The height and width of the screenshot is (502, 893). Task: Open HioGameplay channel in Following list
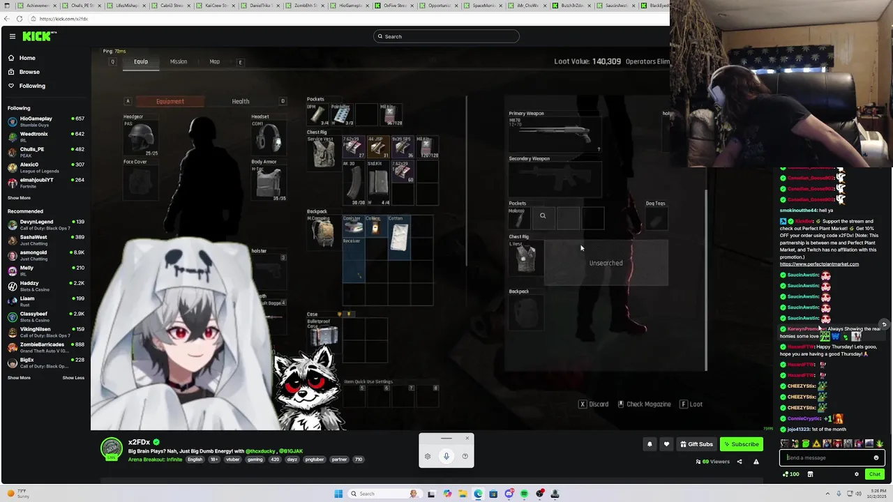pyautogui.click(x=46, y=121)
